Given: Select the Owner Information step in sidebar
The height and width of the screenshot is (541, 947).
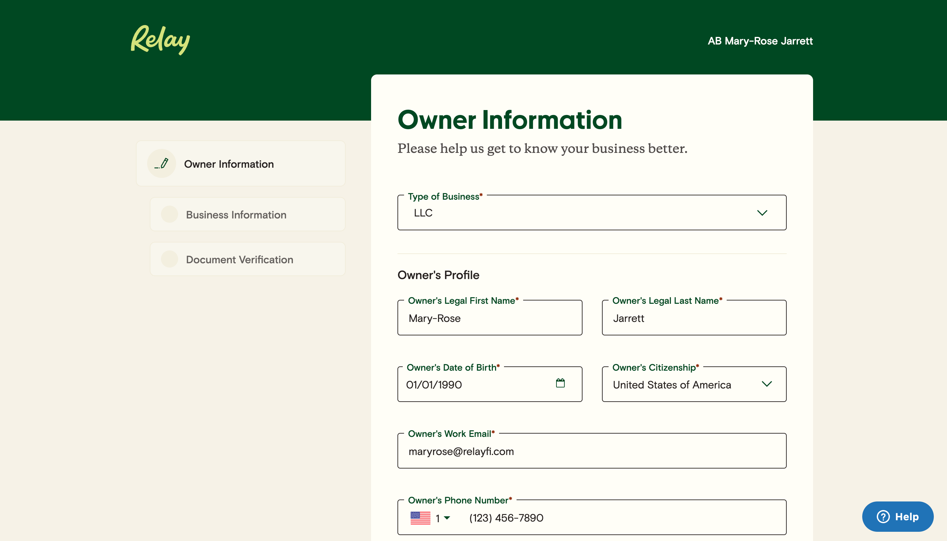Looking at the screenshot, I should [x=241, y=163].
